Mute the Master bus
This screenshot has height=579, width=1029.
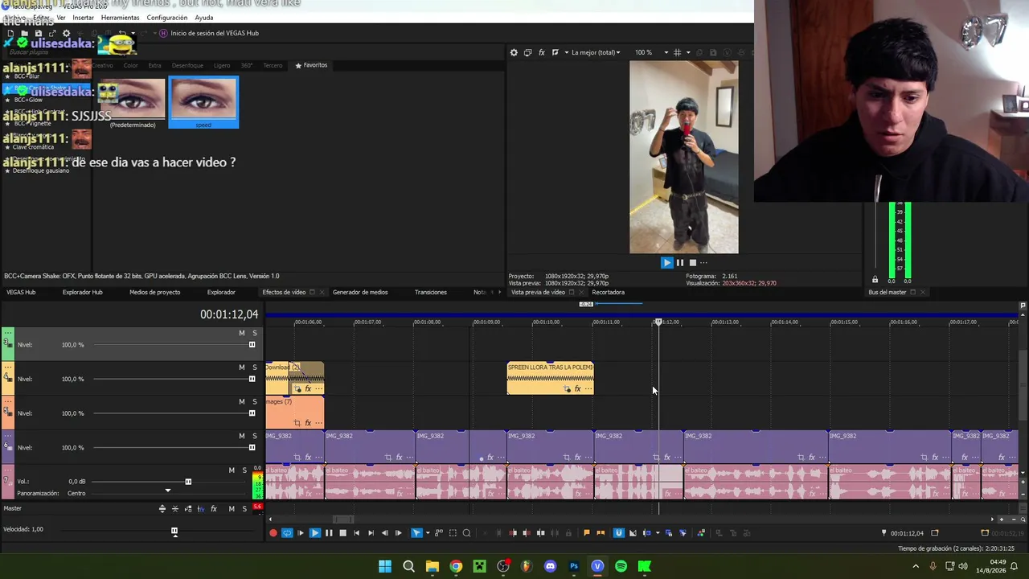tap(232, 508)
